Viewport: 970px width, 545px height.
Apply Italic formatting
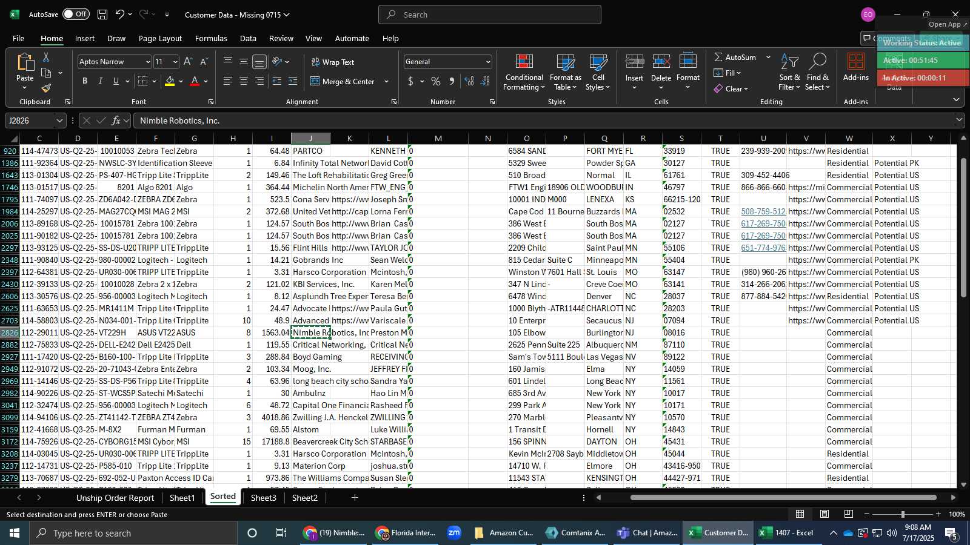tap(101, 81)
